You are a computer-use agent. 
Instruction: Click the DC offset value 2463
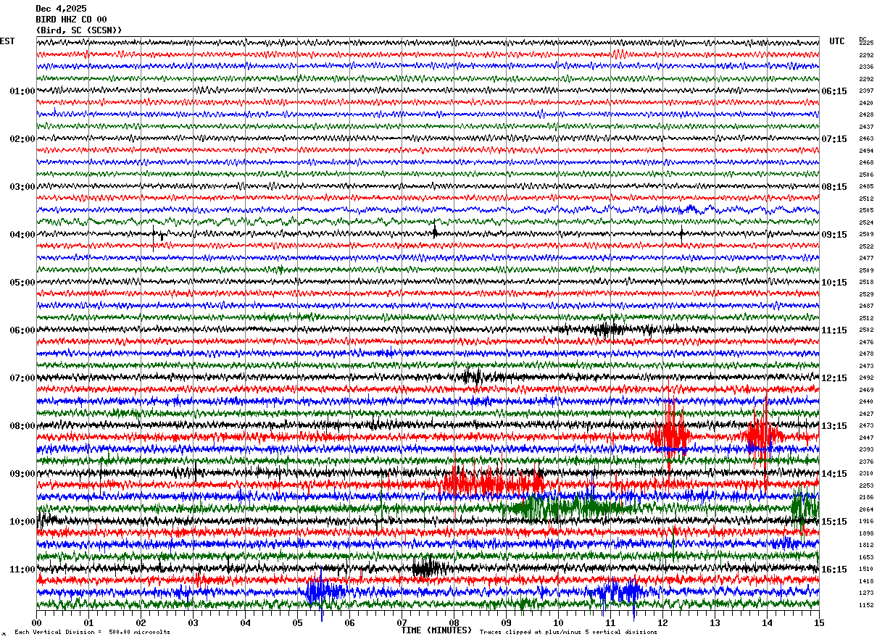click(x=866, y=139)
